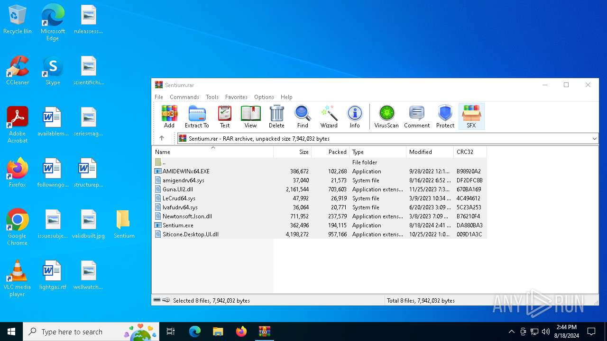
Task: Click the SFX toolbar icon
Action: point(471,117)
